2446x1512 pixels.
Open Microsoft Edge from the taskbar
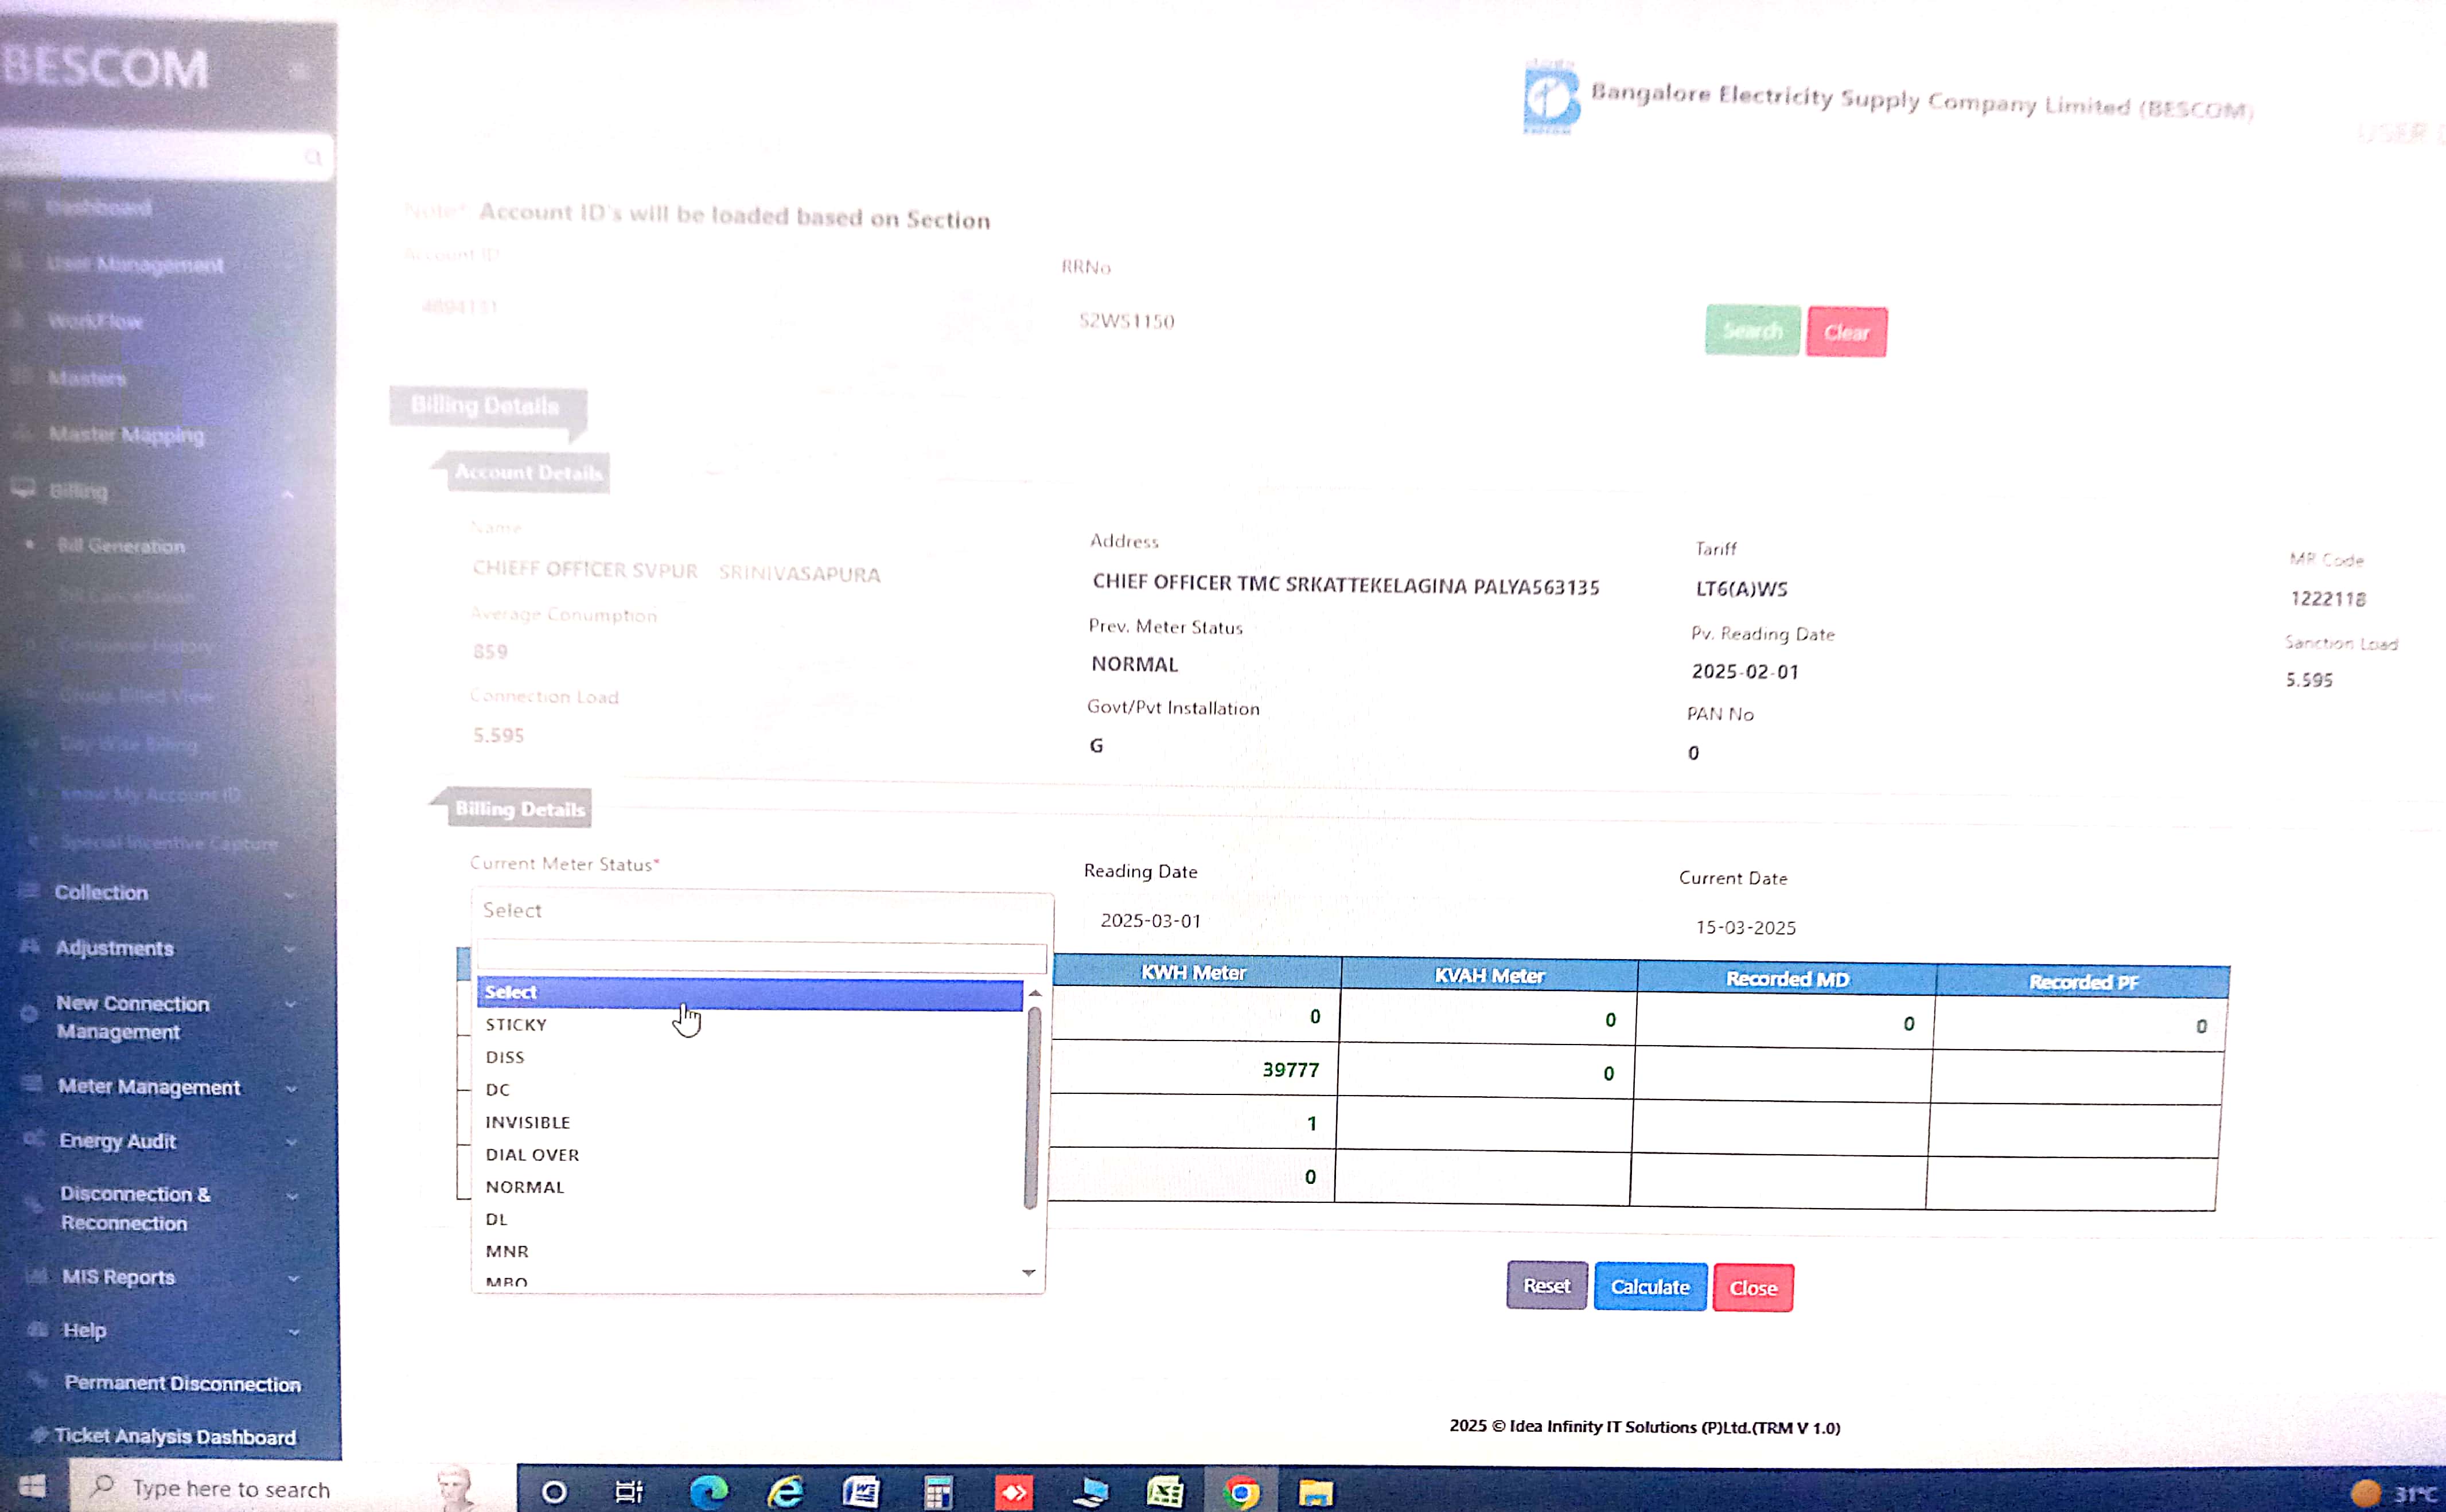click(709, 1492)
